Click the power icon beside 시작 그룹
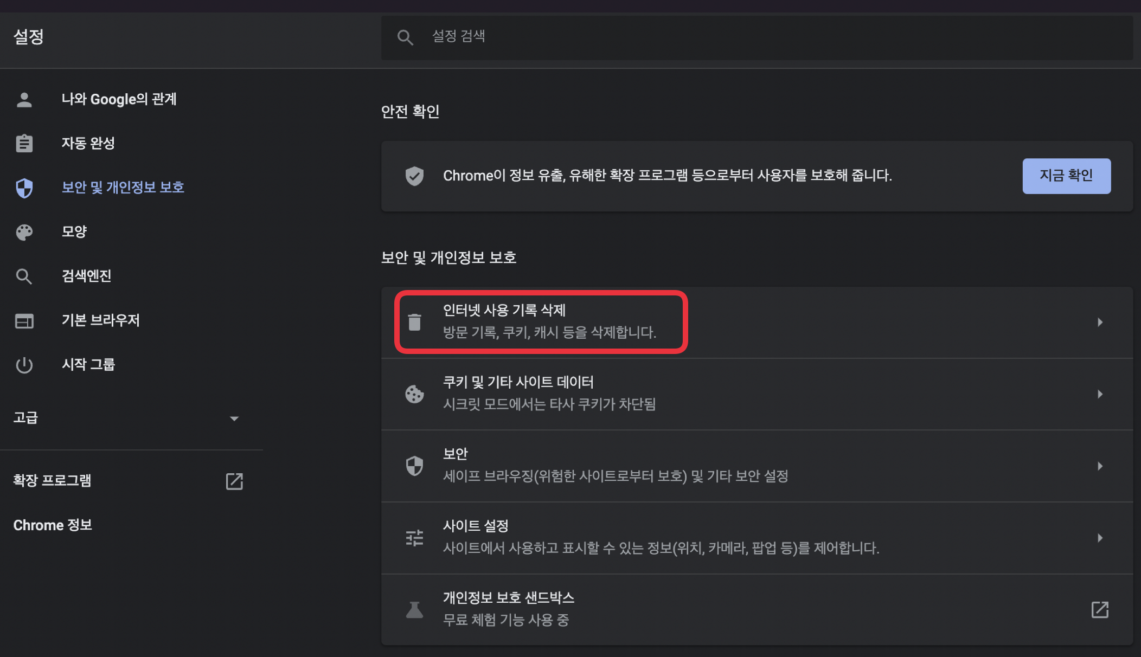Viewport: 1141px width, 657px height. pos(24,365)
